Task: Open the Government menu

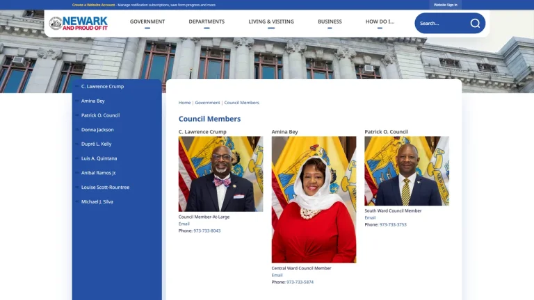Action: (147, 22)
